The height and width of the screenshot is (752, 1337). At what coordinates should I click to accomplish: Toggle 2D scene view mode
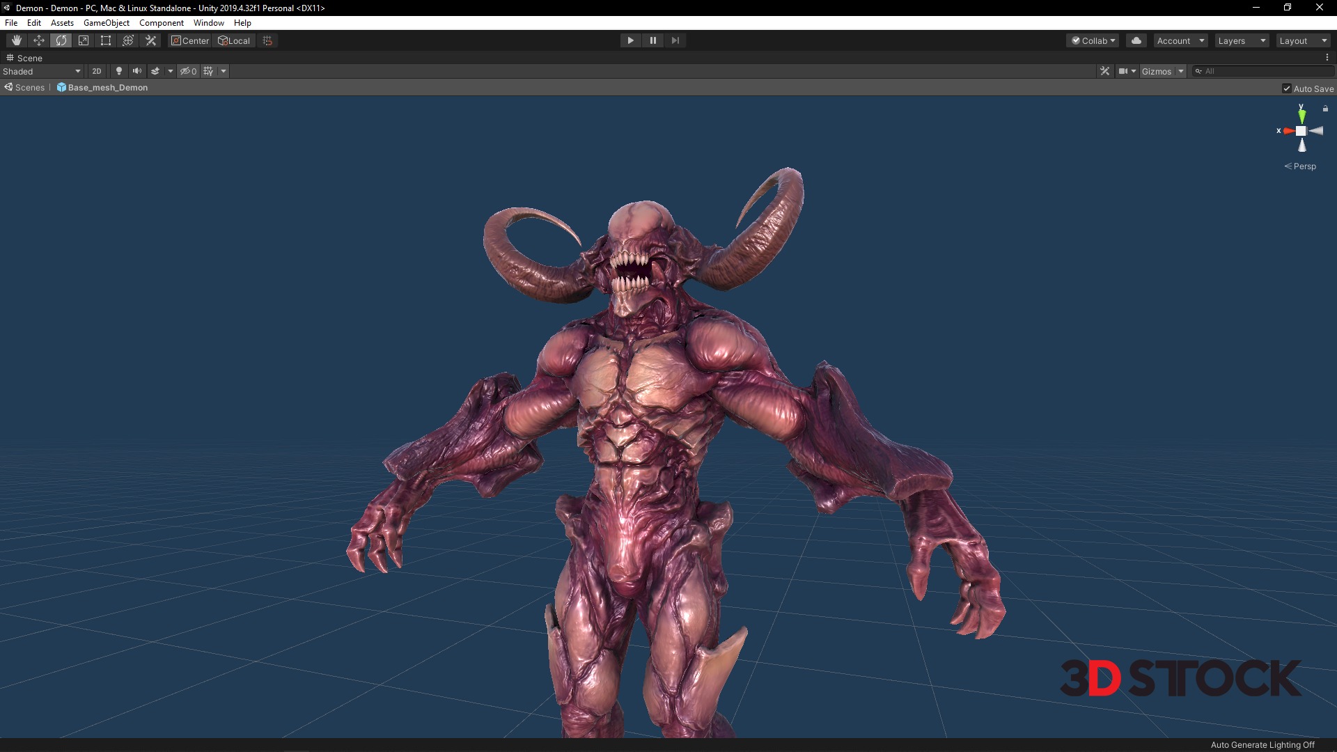pyautogui.click(x=97, y=71)
